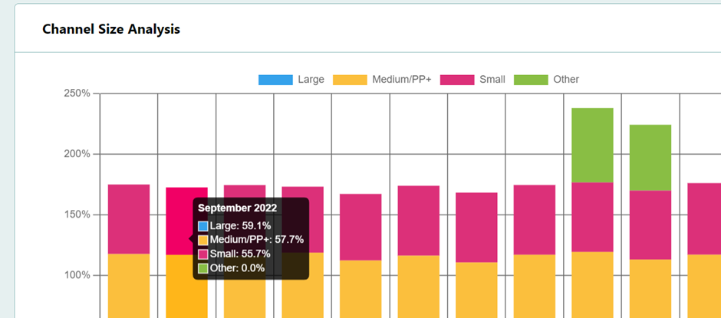Click the Other legend text label

(566, 80)
